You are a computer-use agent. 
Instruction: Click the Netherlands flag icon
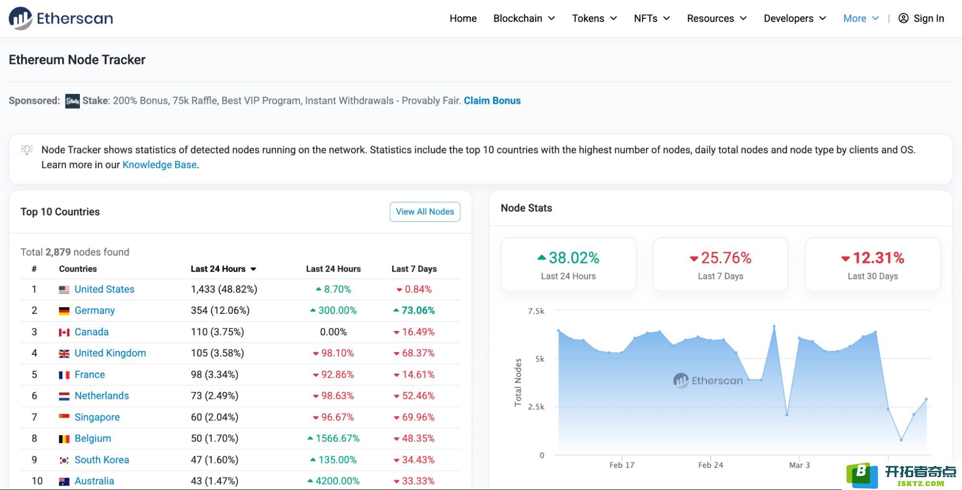point(64,396)
